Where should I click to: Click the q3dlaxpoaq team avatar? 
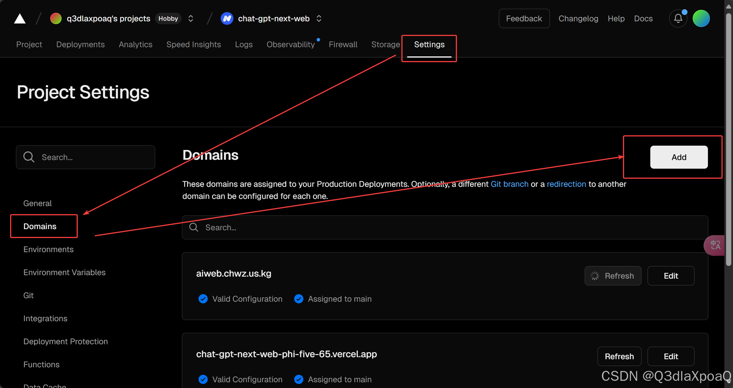pos(56,19)
